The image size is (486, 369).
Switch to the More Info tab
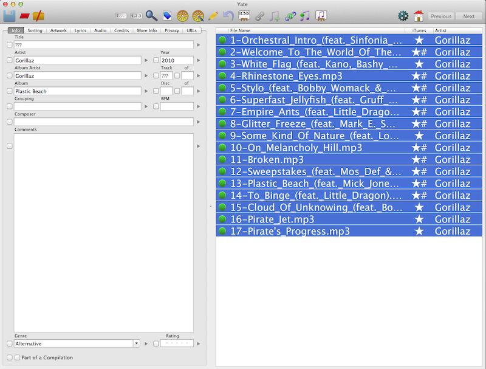[x=146, y=30]
